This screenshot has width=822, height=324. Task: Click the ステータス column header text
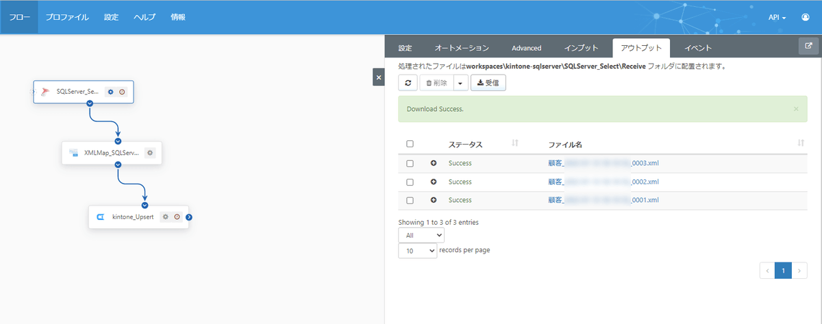[x=466, y=145]
